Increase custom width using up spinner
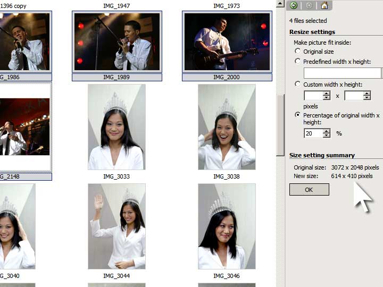Image resolution: width=383 pixels, height=287 pixels. click(327, 93)
